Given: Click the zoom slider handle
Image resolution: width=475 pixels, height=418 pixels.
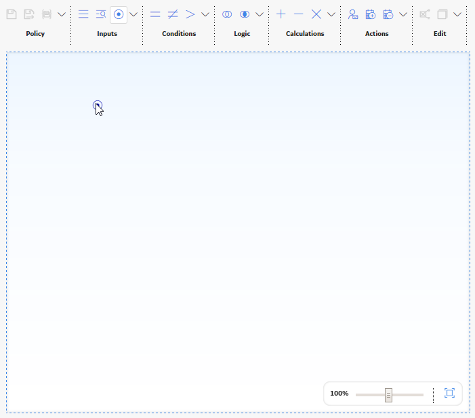Looking at the screenshot, I should [389, 395].
